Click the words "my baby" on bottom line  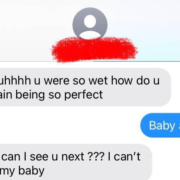[x=22, y=171]
